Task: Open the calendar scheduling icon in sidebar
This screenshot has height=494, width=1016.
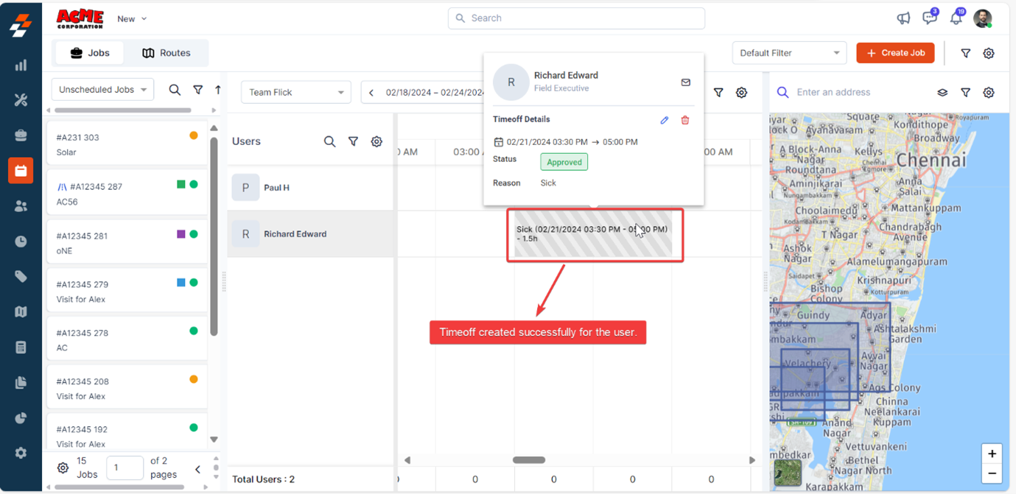Action: pos(21,171)
